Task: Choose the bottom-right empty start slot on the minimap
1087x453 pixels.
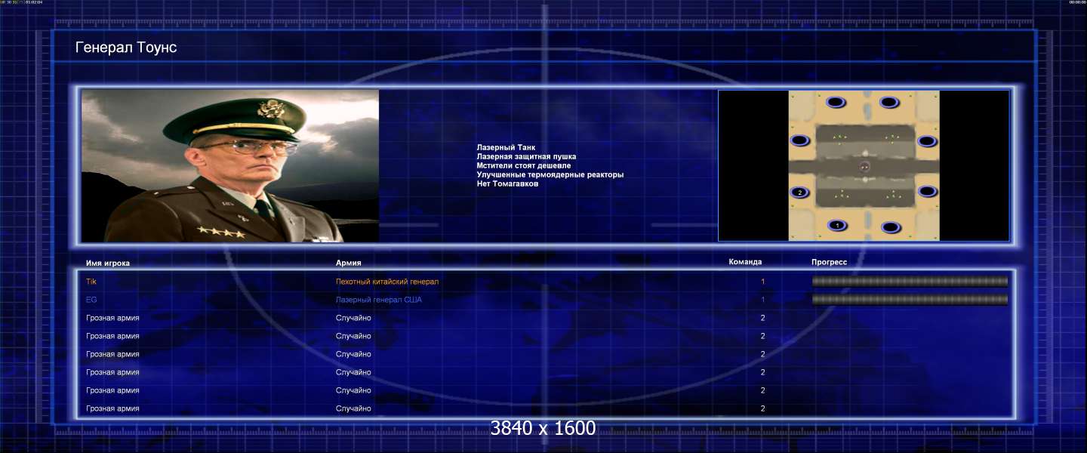Action: 891,226
